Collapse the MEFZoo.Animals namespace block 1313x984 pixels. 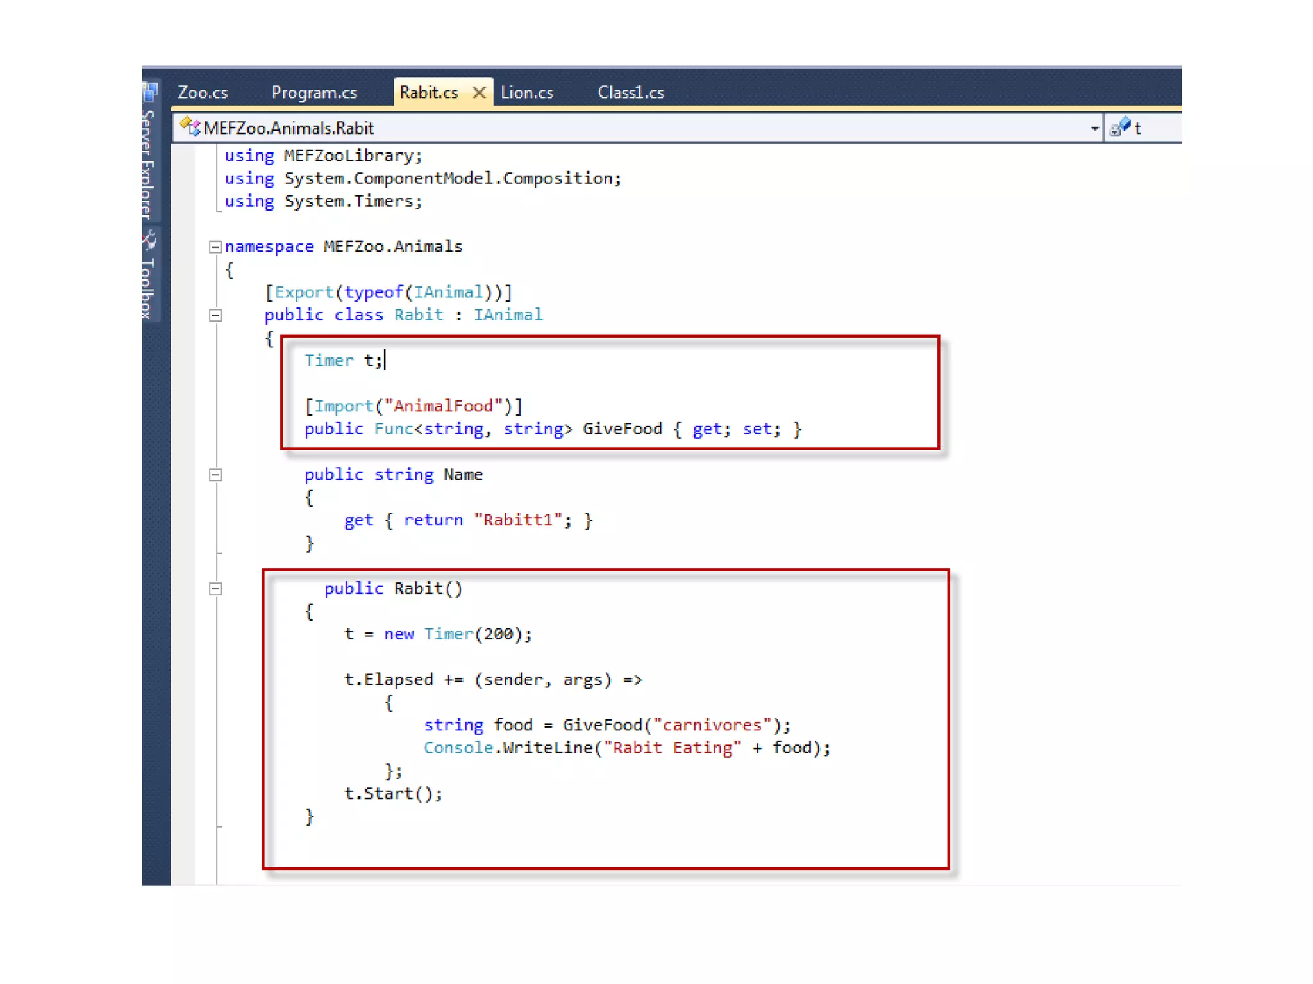pyautogui.click(x=215, y=247)
